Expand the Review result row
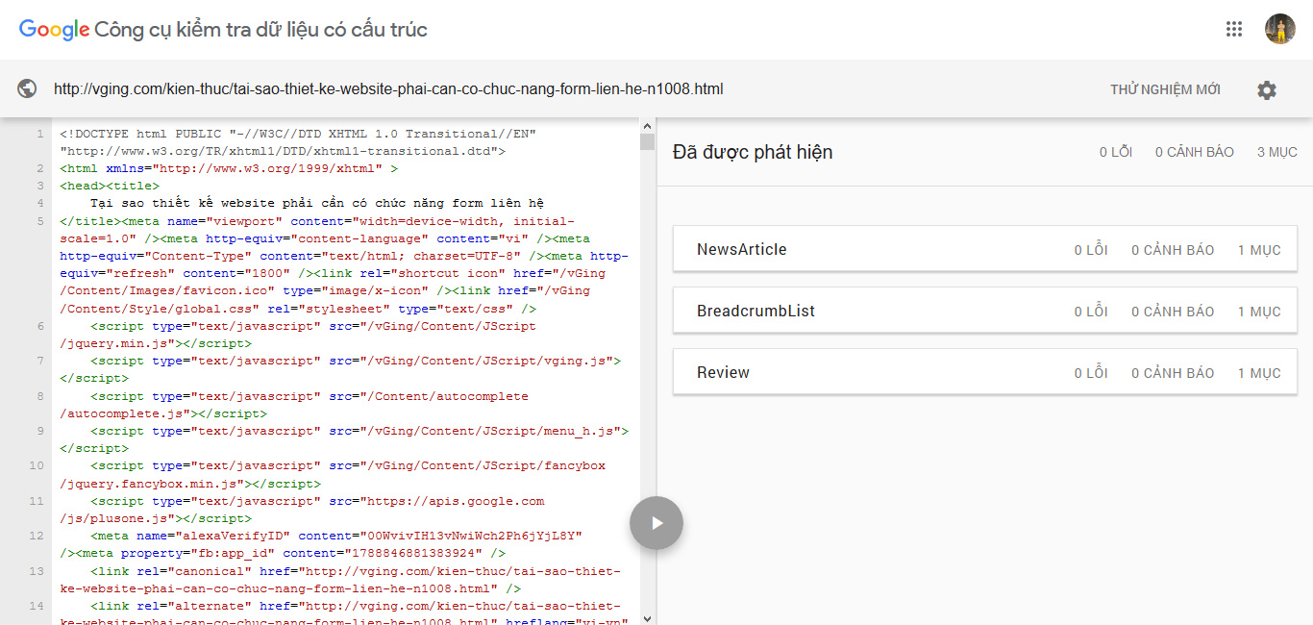Viewport: 1313px width, 625px height. [984, 373]
